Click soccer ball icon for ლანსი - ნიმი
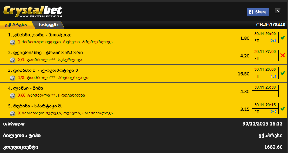The image size is (288, 153). [12, 96]
